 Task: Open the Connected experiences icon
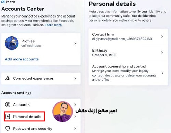(8, 78)
